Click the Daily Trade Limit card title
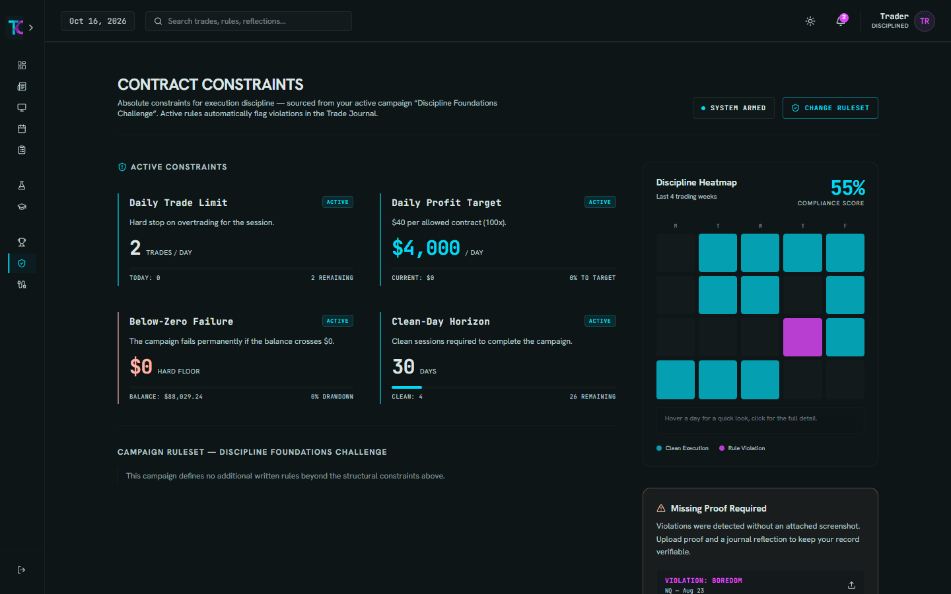 178,203
